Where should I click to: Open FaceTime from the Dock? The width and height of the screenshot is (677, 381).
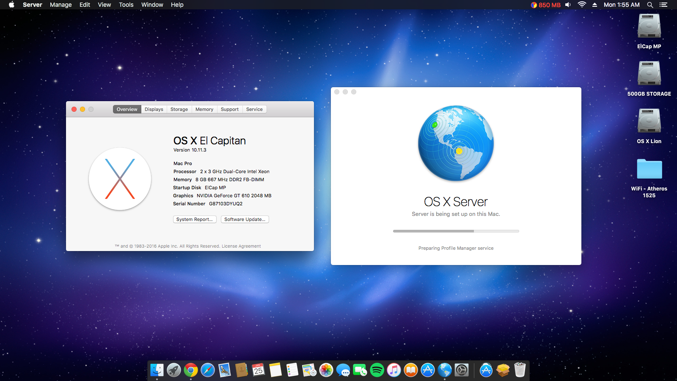point(360,370)
